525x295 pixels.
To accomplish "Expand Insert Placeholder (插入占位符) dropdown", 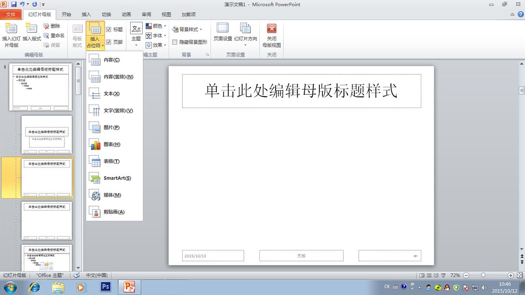I will coord(95,42).
